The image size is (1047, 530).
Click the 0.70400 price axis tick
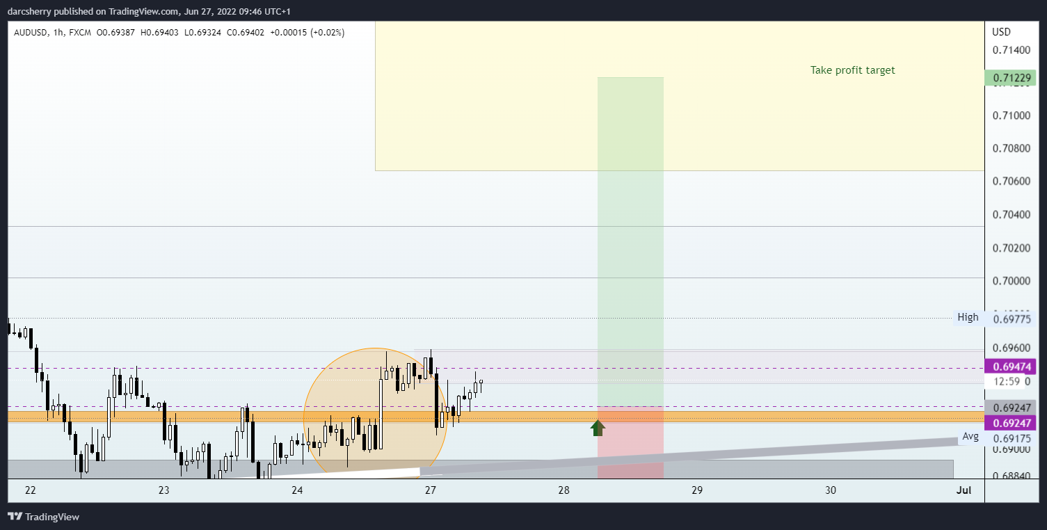click(1012, 214)
